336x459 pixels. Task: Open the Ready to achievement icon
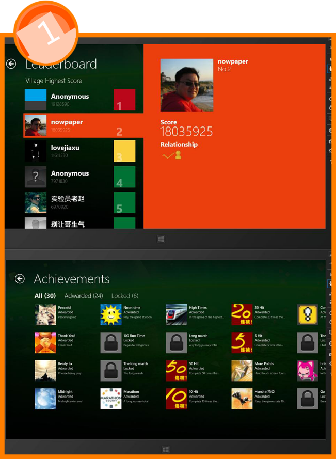tap(45, 371)
